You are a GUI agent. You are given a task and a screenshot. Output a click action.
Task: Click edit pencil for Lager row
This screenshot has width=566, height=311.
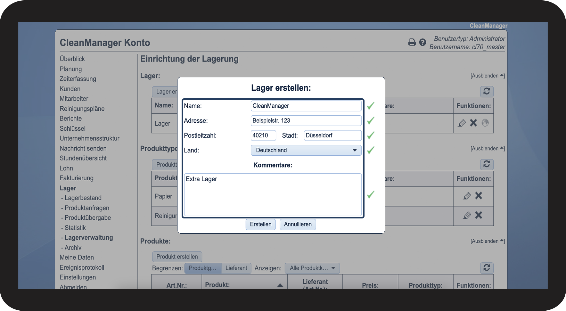click(462, 123)
